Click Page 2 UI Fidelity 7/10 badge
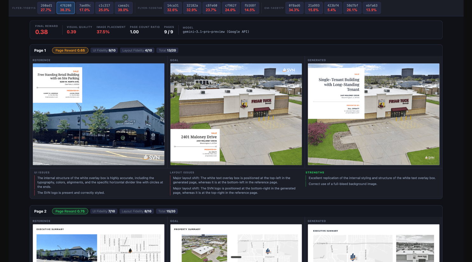The image size is (472, 262). 104,211
